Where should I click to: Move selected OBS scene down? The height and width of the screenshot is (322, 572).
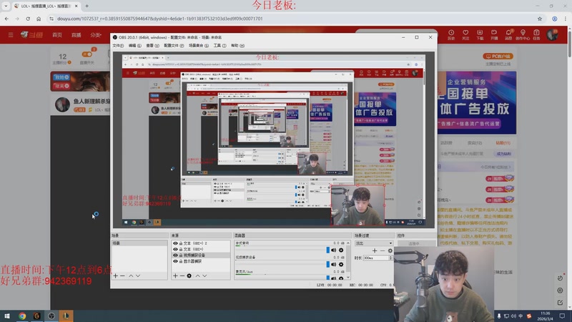click(x=138, y=276)
